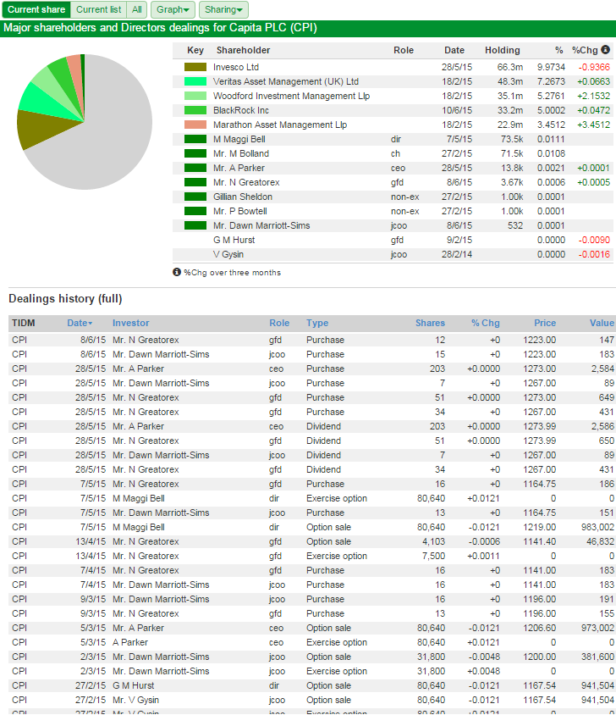Click Marathon's +3.4512 change value
The image size is (616, 715).
click(x=593, y=125)
